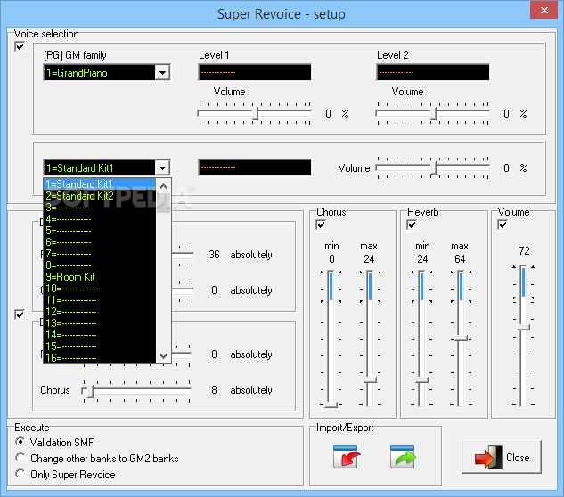Choose entry 12 in the kit list
564x497 pixels.
(100, 312)
